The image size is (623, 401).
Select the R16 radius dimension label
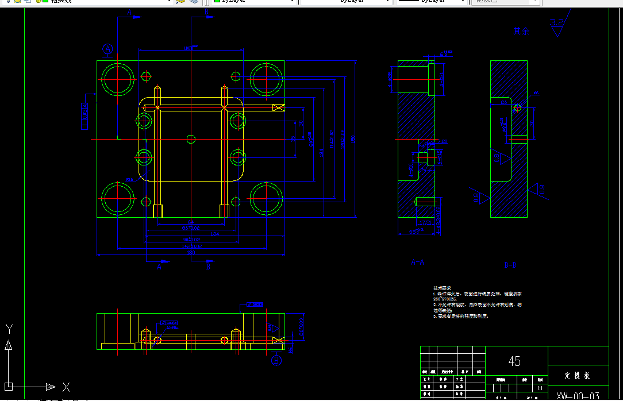(x=129, y=180)
